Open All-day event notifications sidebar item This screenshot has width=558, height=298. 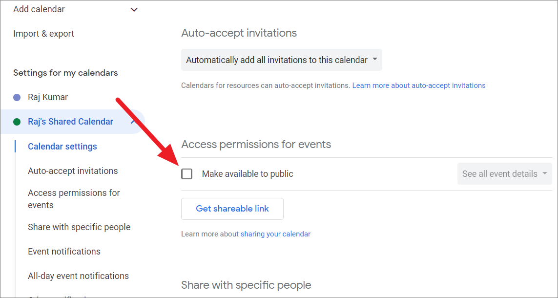tap(78, 276)
